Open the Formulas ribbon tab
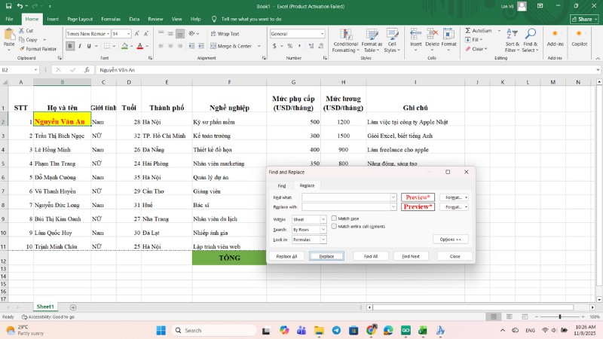 (x=111, y=18)
